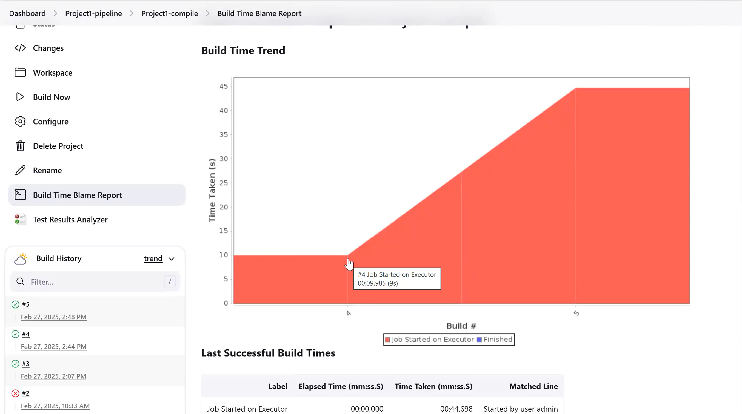Open chevron after Project1-pipeline breadcrumb

(132, 13)
